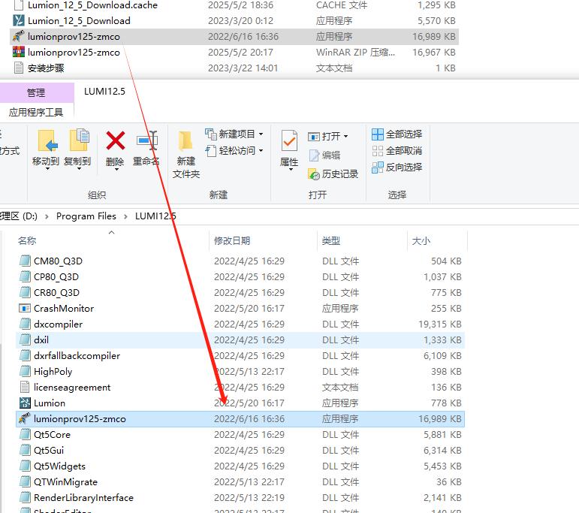The height and width of the screenshot is (513, 579).
Task: Select CP80_Q3D file icon
Action: coord(25,276)
